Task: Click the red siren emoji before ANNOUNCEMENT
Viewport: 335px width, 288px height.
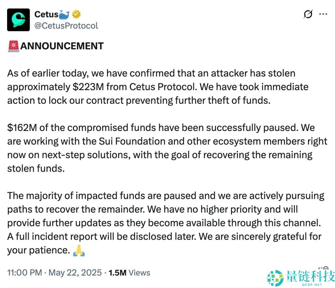Action: 13,46
